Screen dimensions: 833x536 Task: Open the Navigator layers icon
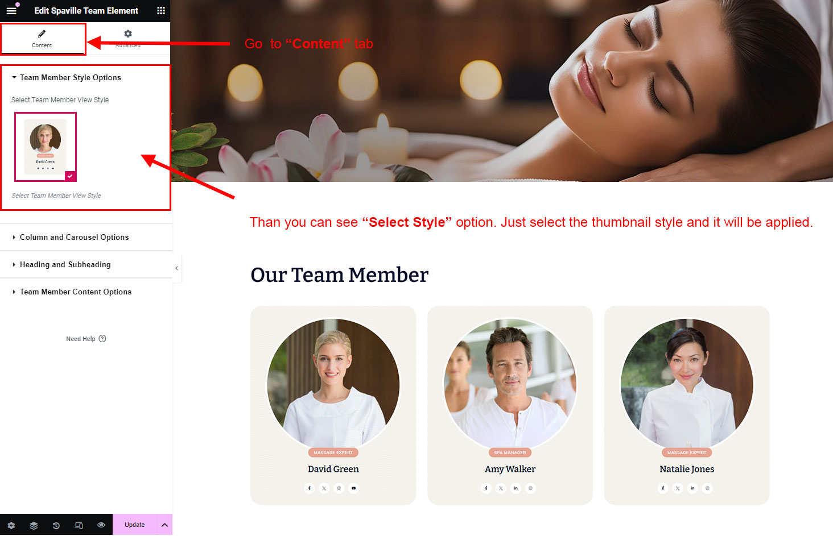coord(34,526)
